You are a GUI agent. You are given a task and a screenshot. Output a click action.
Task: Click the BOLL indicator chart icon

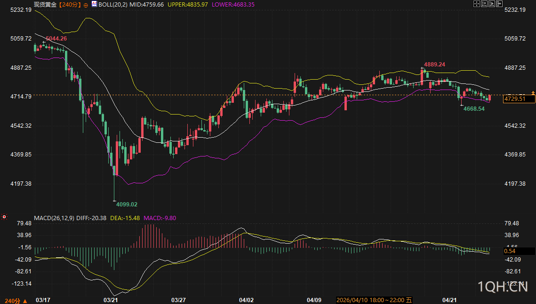94,4
